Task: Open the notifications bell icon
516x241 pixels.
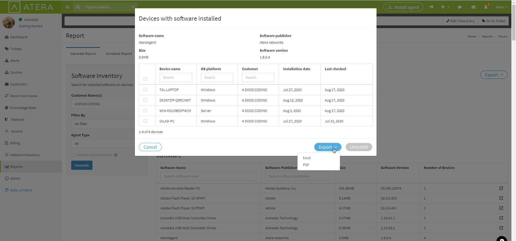Action: pos(486,7)
